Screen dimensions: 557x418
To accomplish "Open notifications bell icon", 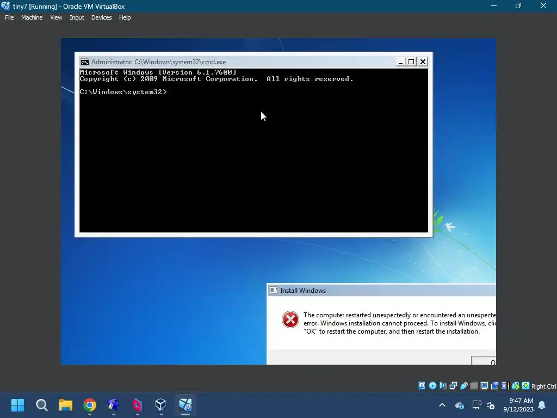I will pyautogui.click(x=542, y=405).
